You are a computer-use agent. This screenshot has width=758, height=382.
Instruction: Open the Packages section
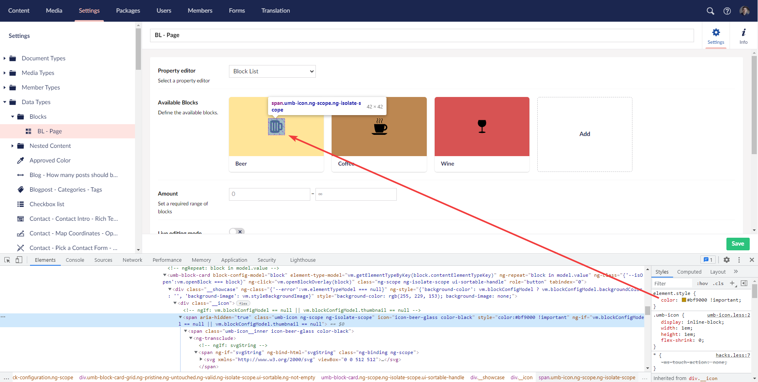tap(128, 11)
